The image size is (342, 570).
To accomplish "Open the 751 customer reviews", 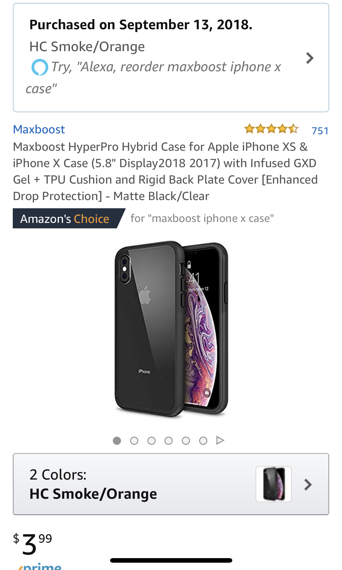I will click(x=320, y=131).
